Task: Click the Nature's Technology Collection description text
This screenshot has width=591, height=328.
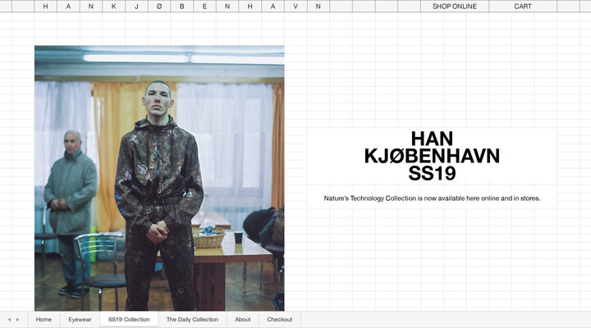Action: click(432, 198)
